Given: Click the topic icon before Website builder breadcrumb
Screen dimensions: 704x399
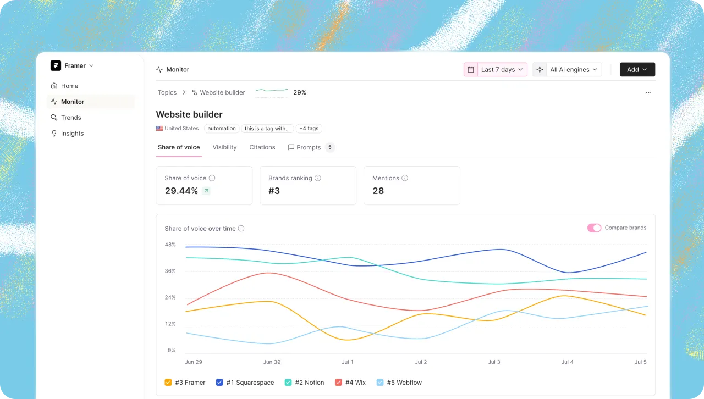Looking at the screenshot, I should (195, 93).
